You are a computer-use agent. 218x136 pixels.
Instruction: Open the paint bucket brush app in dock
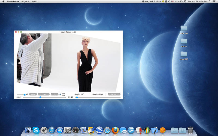[91, 130]
